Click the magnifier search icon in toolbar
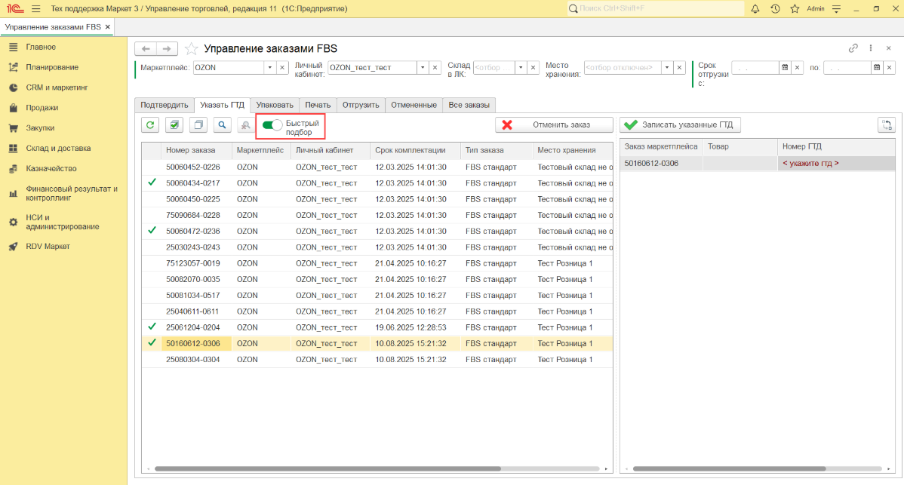Image resolution: width=904 pixels, height=485 pixels. coord(222,125)
